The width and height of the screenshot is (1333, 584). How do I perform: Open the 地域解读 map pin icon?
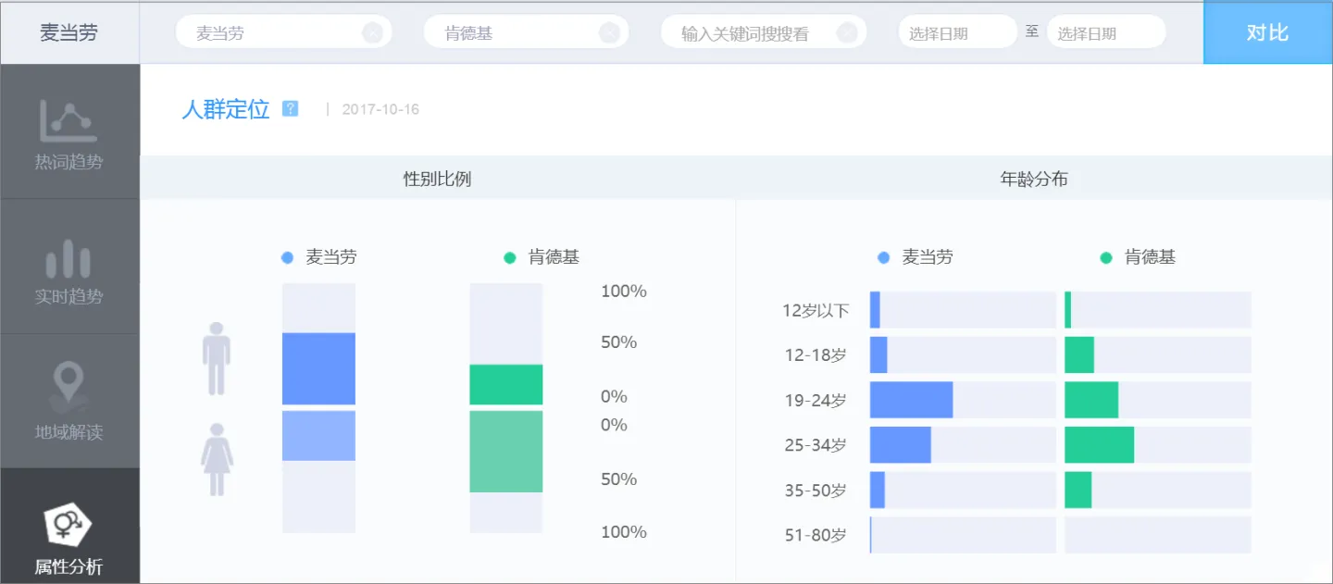pos(69,388)
